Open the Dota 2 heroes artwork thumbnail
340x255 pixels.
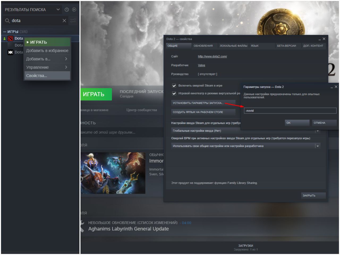point(113,173)
